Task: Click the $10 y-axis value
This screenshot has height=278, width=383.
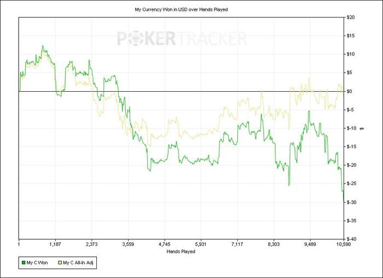Action: point(351,54)
